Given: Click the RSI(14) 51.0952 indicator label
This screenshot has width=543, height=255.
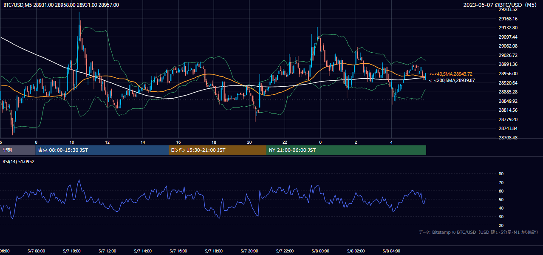Looking at the screenshot, I should tap(19, 161).
